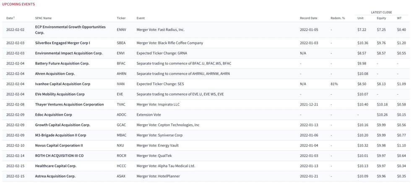This screenshot has height=183, width=411.
Task: Click the 2022-02-10 date cell
Action: pyautogui.click(x=15, y=146)
